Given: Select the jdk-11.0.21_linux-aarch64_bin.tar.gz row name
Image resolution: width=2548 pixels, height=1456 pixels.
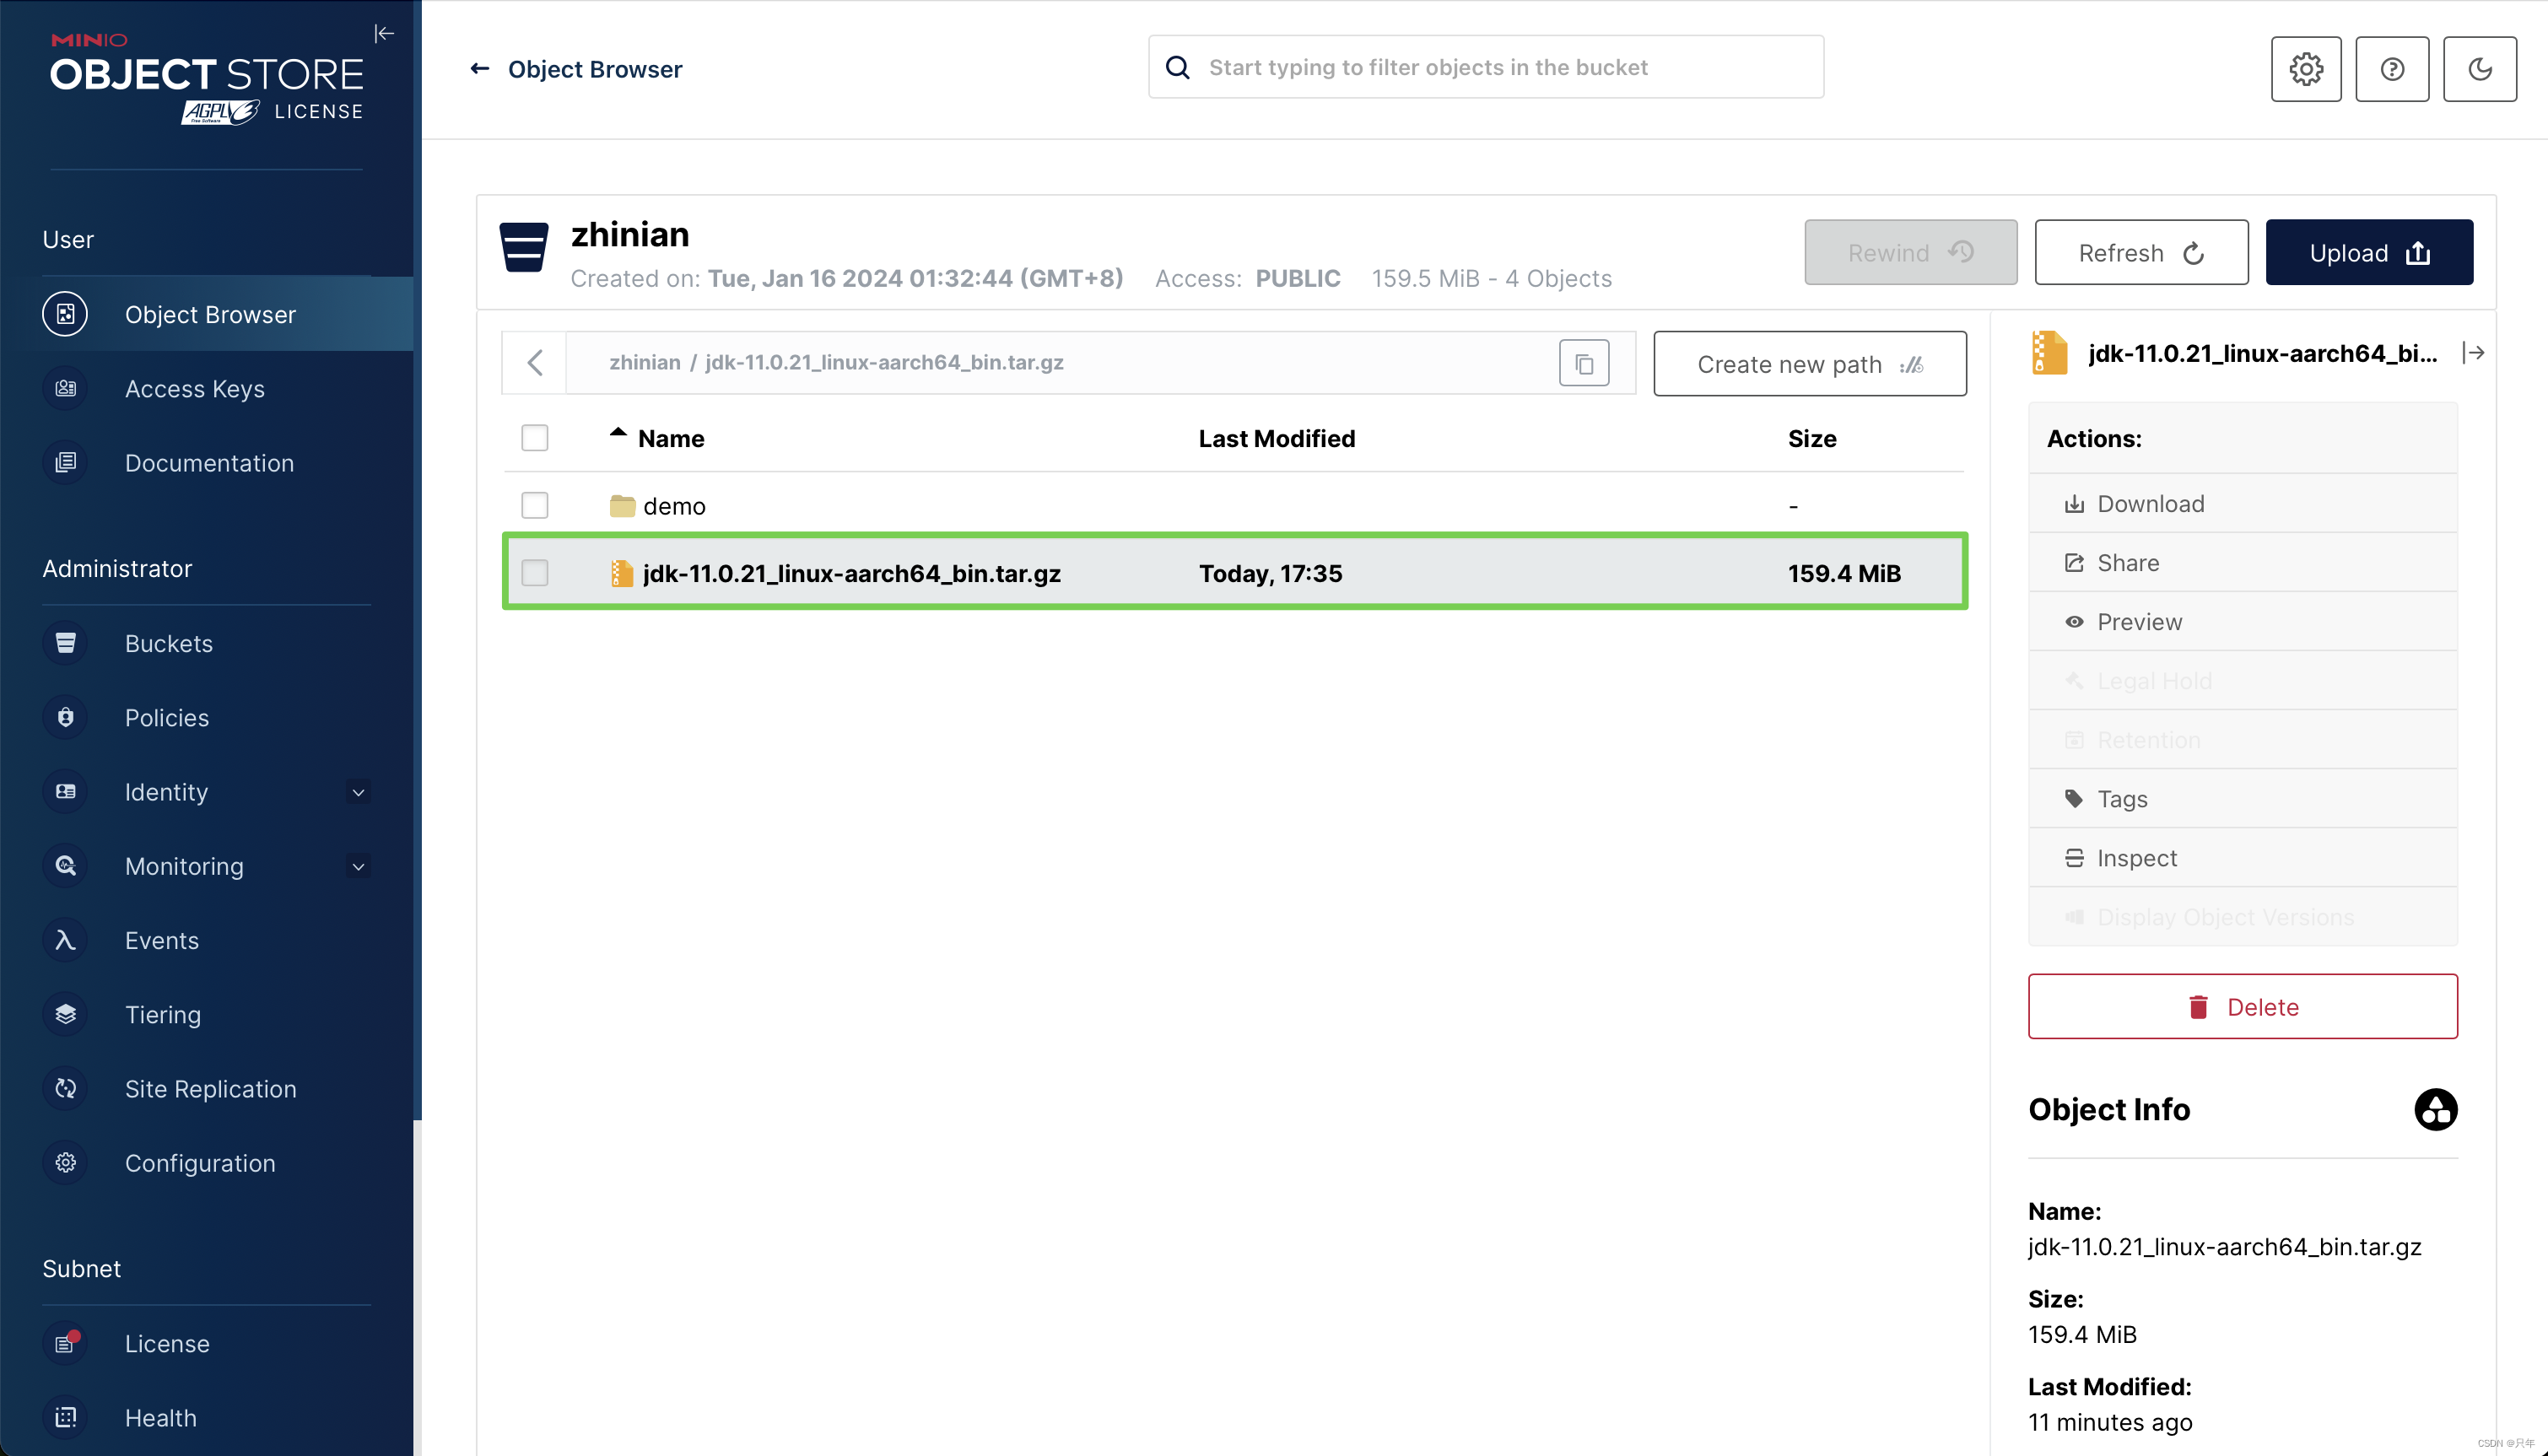Looking at the screenshot, I should [x=851, y=573].
